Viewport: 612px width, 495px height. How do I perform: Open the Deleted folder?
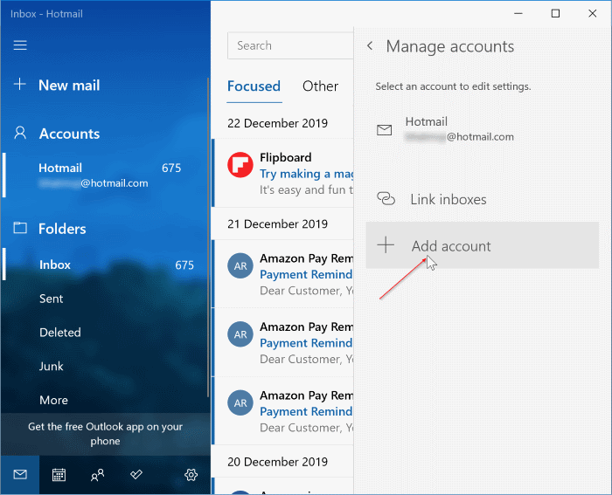point(60,333)
